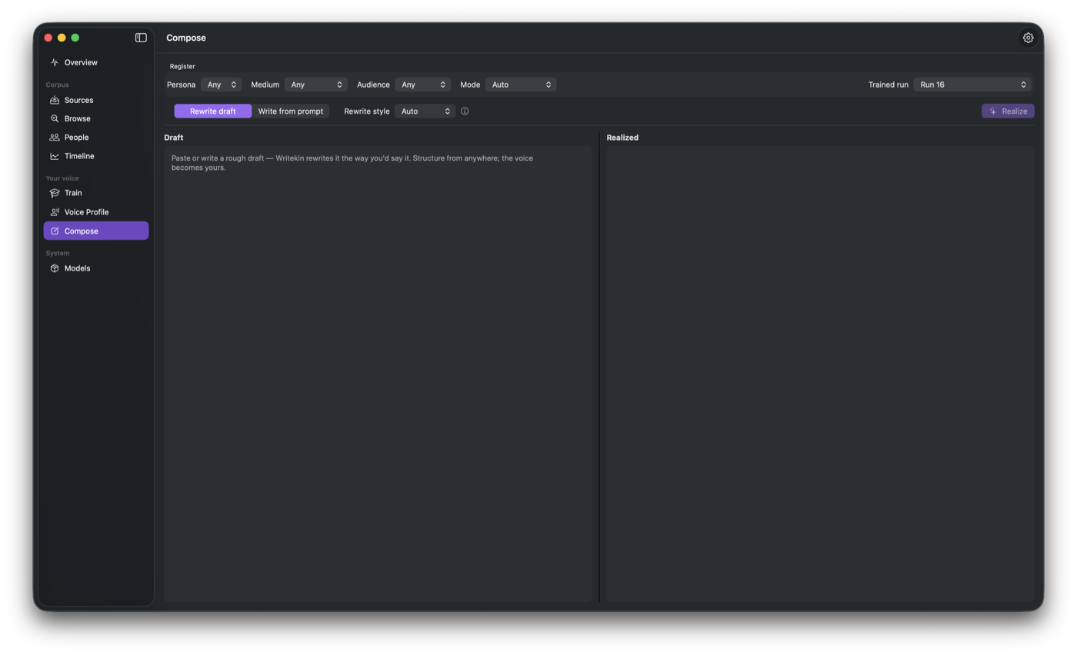The width and height of the screenshot is (1077, 655).
Task: Click the Trained run label
Action: point(889,85)
